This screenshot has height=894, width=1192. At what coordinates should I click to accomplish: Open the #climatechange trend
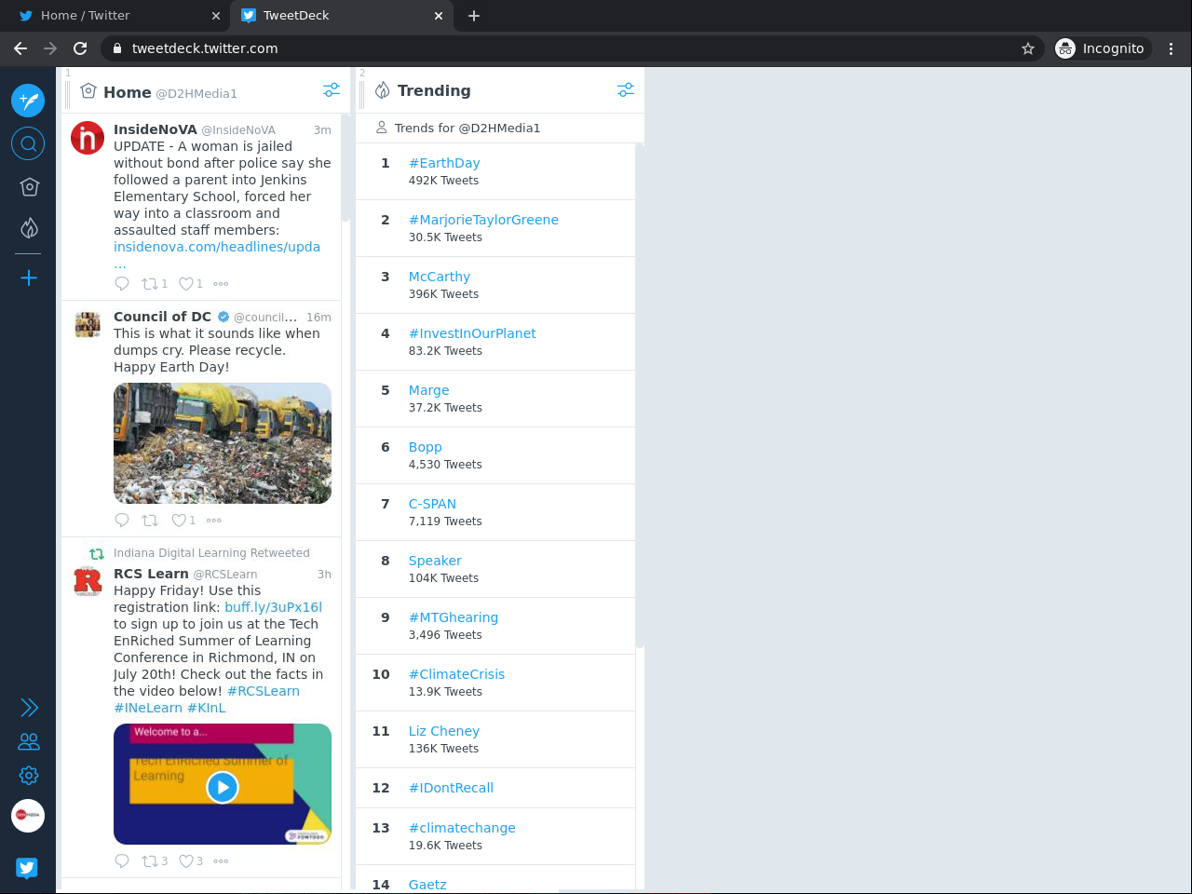[462, 828]
